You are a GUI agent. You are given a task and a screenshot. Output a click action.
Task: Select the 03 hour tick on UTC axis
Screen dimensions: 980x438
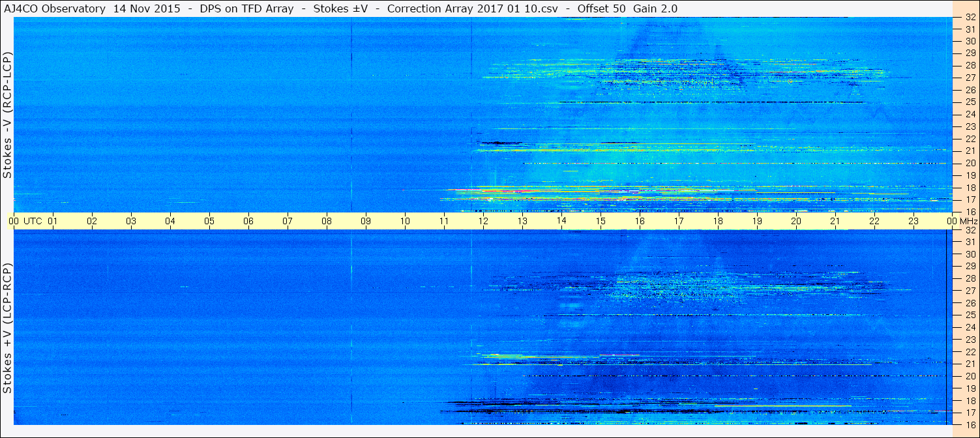131,221
